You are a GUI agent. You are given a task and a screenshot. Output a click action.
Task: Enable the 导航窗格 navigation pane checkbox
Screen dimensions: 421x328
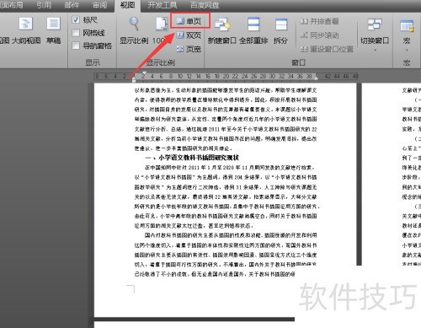click(x=76, y=46)
